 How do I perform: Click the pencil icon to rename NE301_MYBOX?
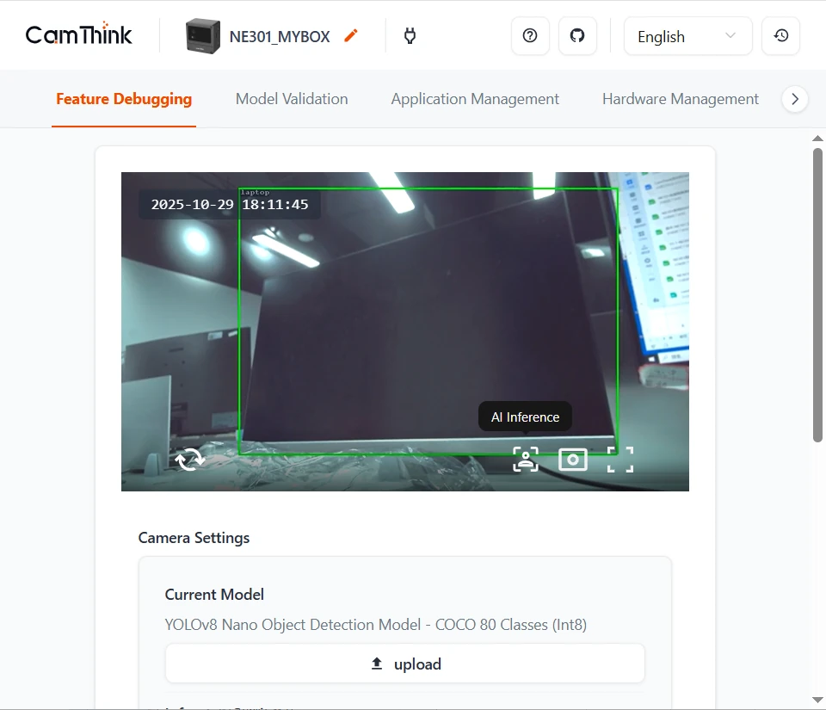(x=350, y=36)
